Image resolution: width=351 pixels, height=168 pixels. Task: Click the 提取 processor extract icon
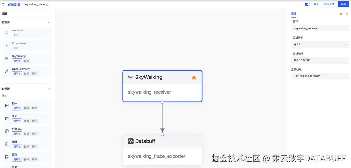pos(7,157)
